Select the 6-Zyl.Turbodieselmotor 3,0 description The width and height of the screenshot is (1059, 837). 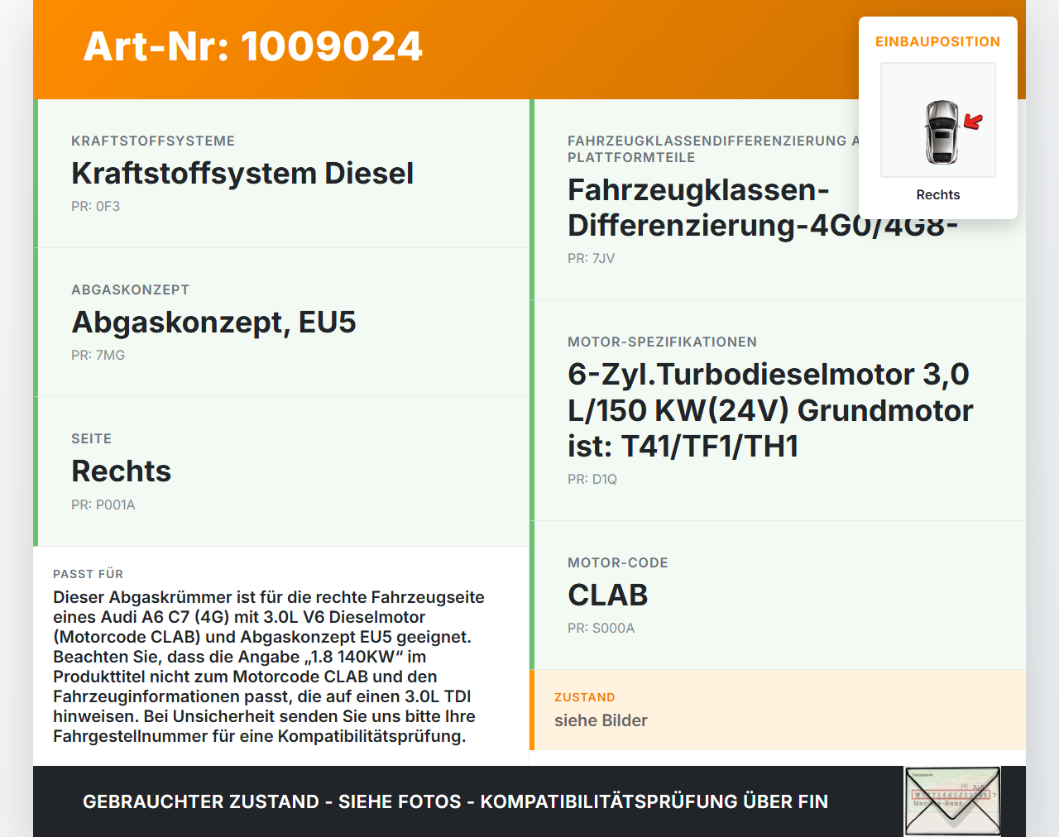[x=770, y=410]
